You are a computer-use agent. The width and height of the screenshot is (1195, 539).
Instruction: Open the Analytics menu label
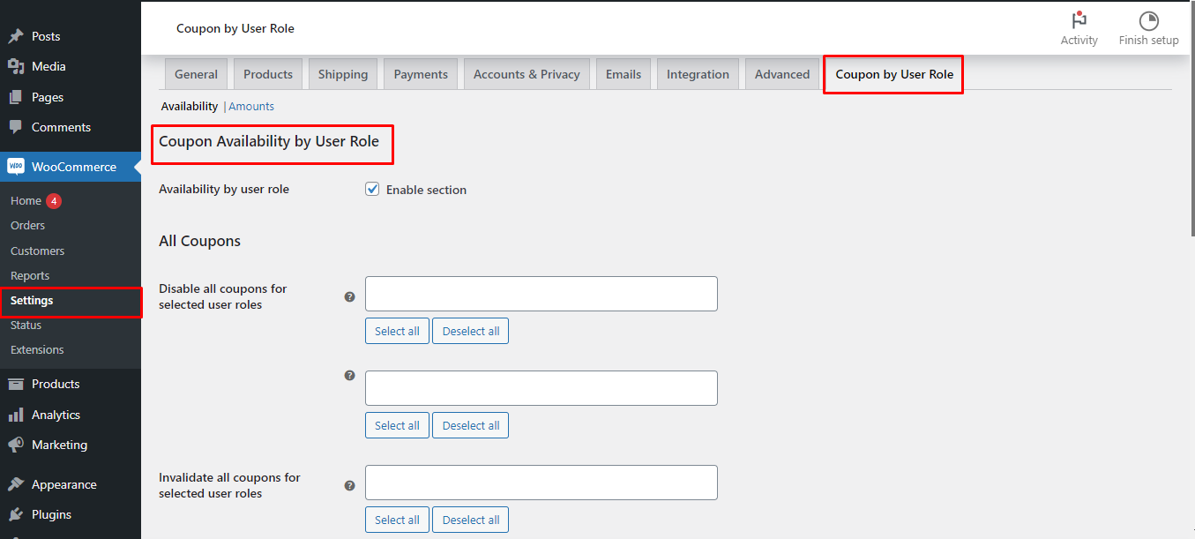tap(56, 415)
